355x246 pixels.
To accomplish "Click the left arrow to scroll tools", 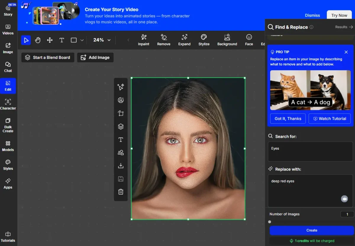I will coord(128,40).
